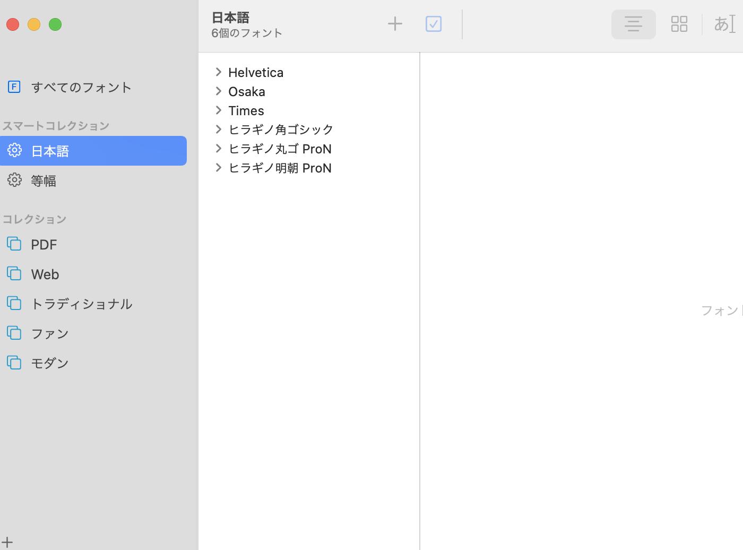Expand the Helvetica font family
The height and width of the screenshot is (550, 743).
(219, 72)
